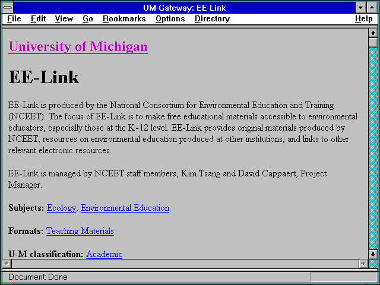The height and width of the screenshot is (285, 380).
Task: Click the horizontal scrollbar left arrow
Action: [x=7, y=264]
